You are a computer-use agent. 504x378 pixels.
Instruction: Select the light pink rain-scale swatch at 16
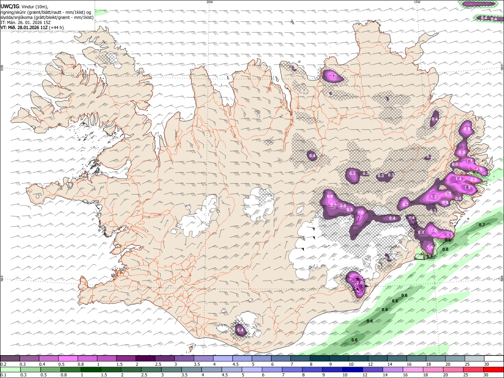pyautogui.click(x=413, y=370)
